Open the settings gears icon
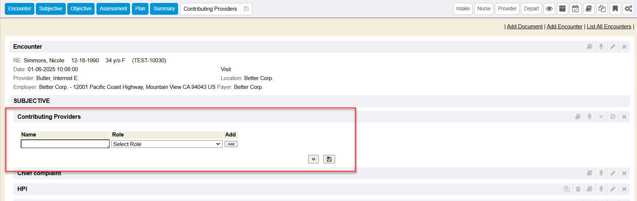 click(628, 9)
